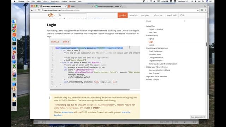Image resolution: width=226 pixels, height=127 pixels.
Task: Open the Chrome three-dot menu
Action: (x=205, y=10)
